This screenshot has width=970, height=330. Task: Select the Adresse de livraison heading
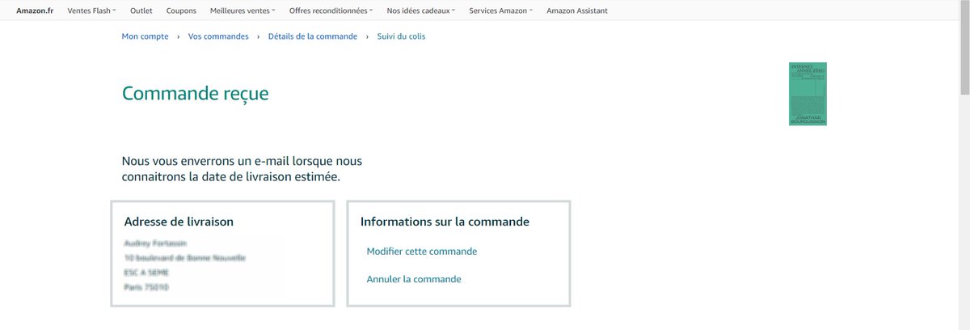point(179,222)
